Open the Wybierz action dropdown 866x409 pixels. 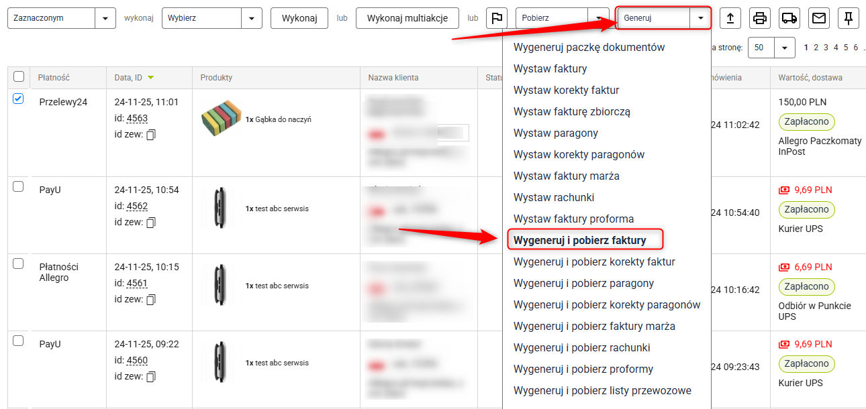pyautogui.click(x=252, y=18)
